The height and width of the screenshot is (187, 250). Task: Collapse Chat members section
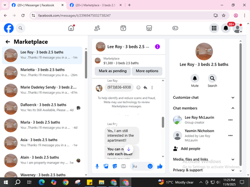point(203,108)
